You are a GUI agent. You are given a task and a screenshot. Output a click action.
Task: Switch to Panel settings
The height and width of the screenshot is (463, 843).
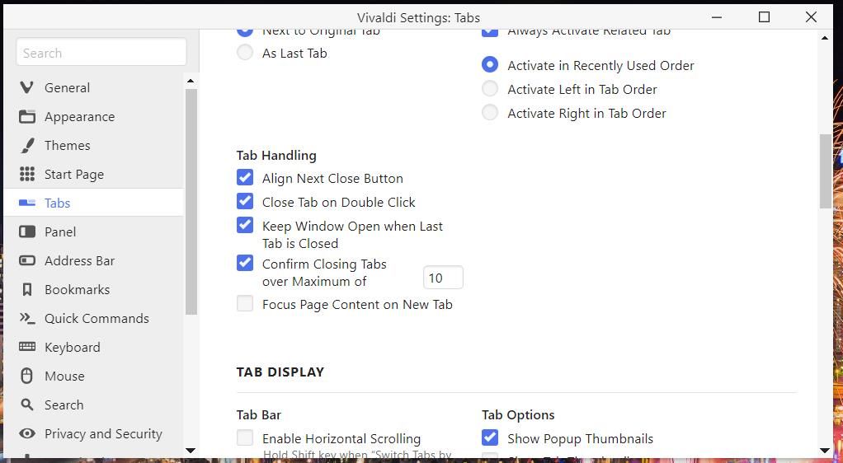pyautogui.click(x=93, y=232)
